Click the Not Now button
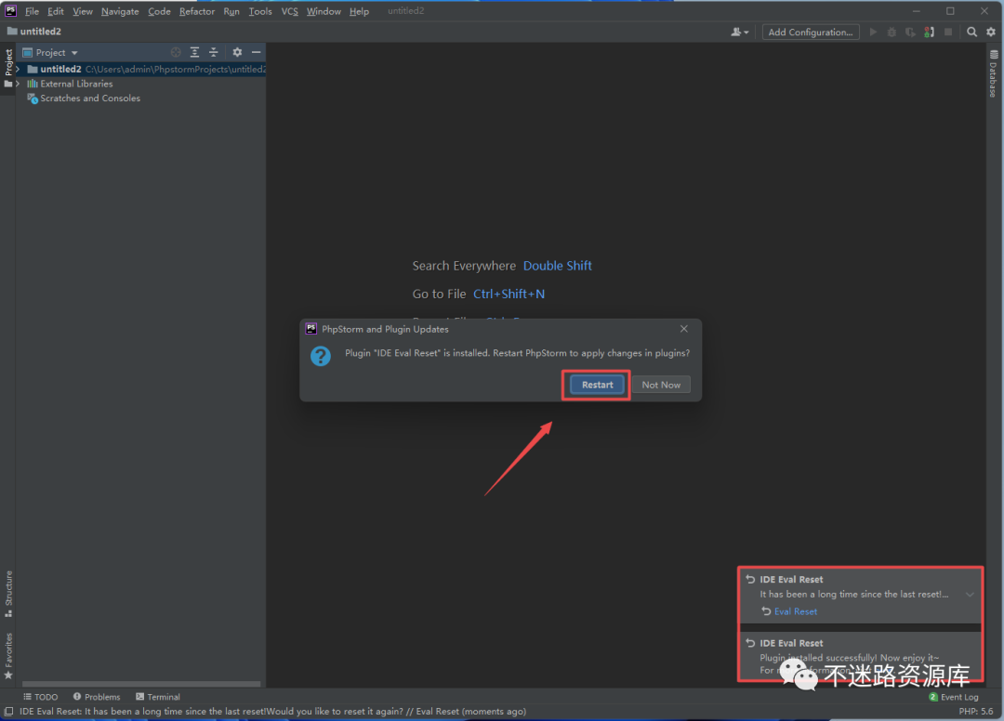Image resolution: width=1004 pixels, height=721 pixels. pos(661,385)
